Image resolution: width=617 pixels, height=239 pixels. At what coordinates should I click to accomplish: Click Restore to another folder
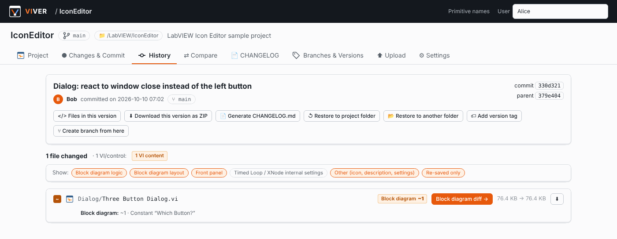423,116
